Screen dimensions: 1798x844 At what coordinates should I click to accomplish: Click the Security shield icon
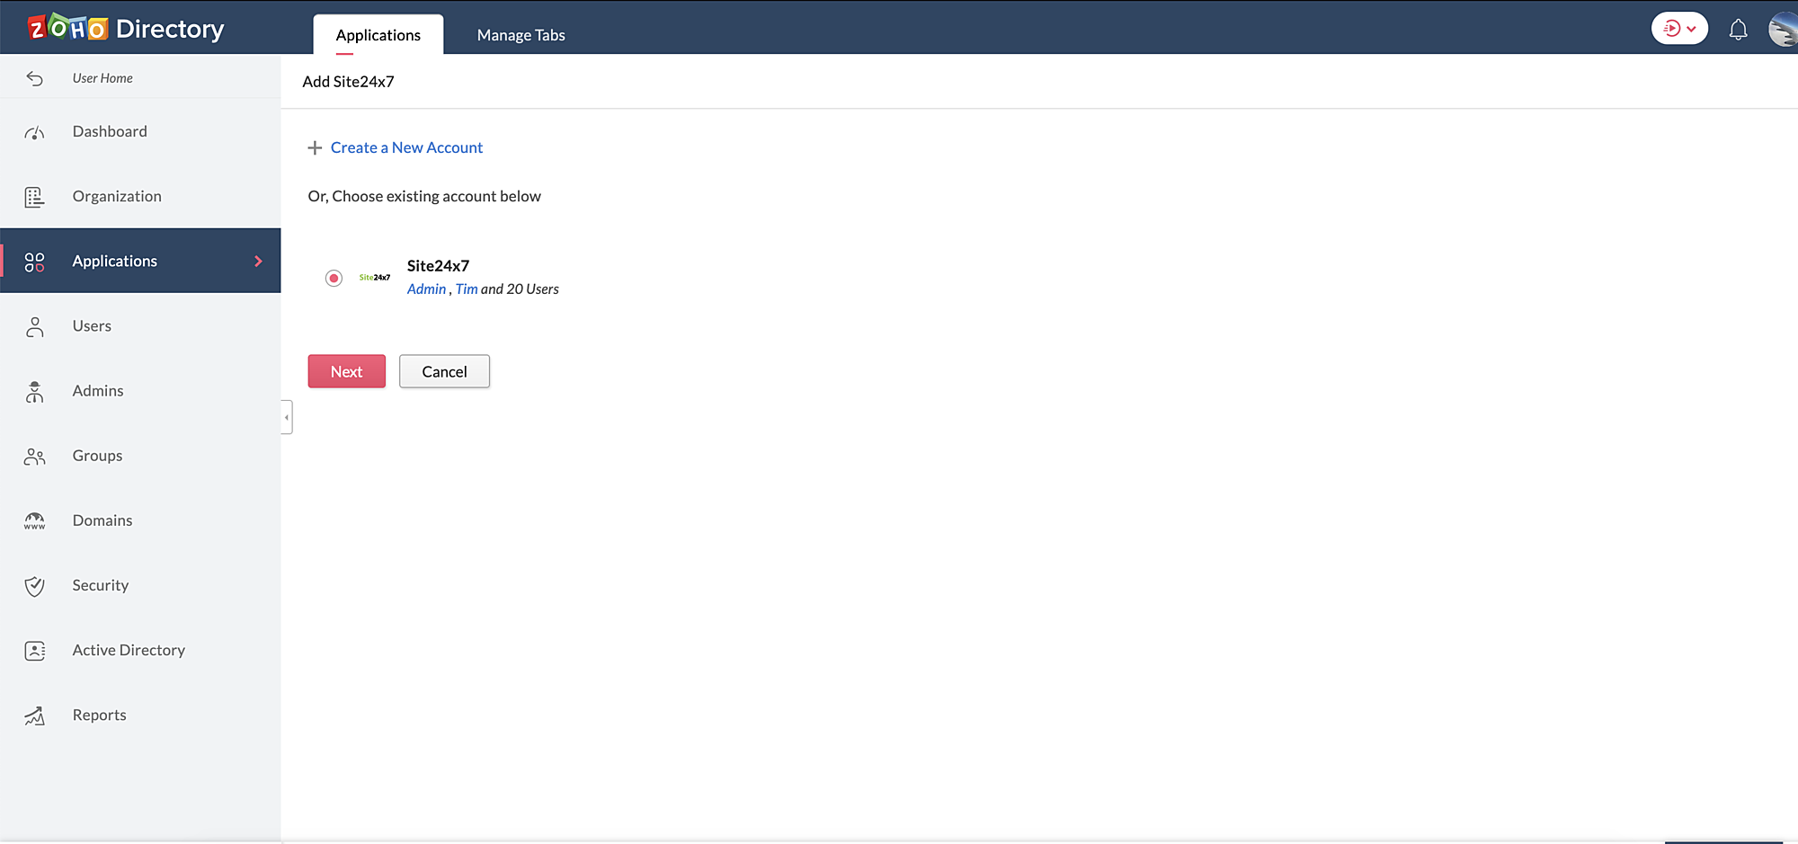(34, 585)
